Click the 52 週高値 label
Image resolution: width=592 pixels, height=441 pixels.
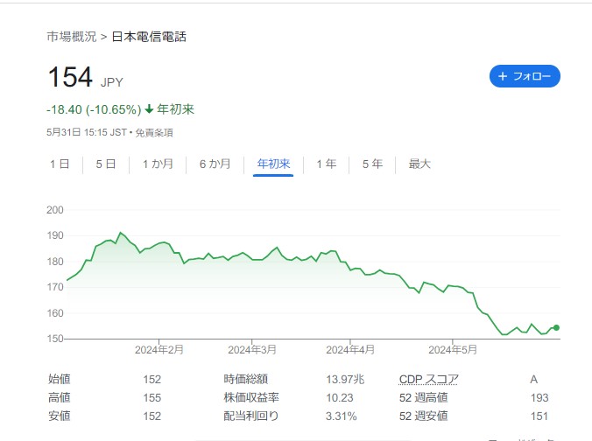coord(424,397)
